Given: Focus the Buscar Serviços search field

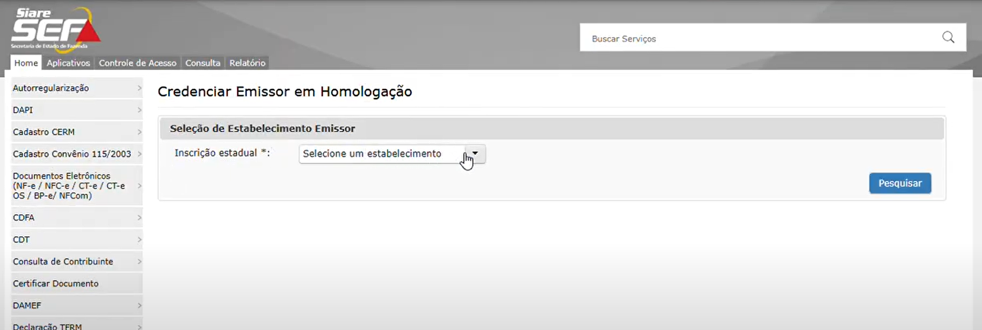Looking at the screenshot, I should (762, 38).
